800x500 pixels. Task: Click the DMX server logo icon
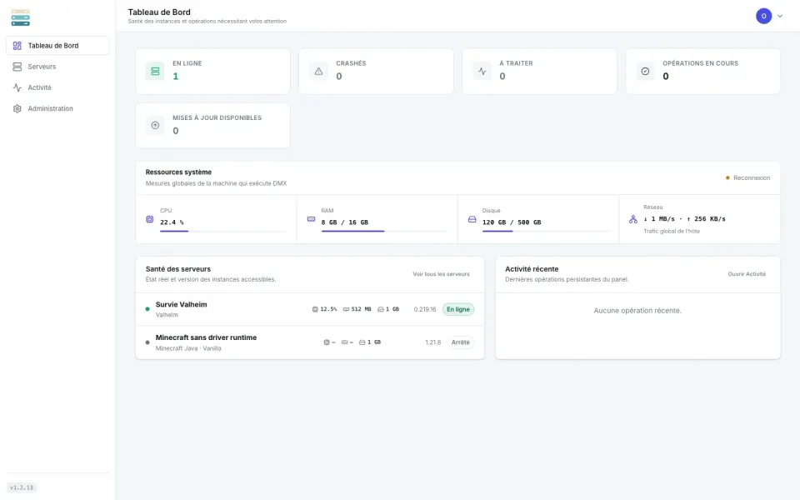pyautogui.click(x=20, y=17)
